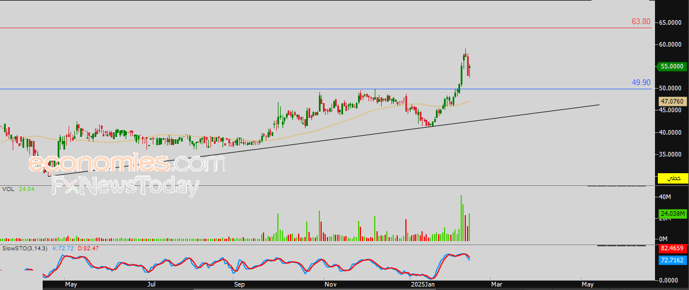Click the Jul label on time axis
The height and width of the screenshot is (290, 689).
[151, 284]
